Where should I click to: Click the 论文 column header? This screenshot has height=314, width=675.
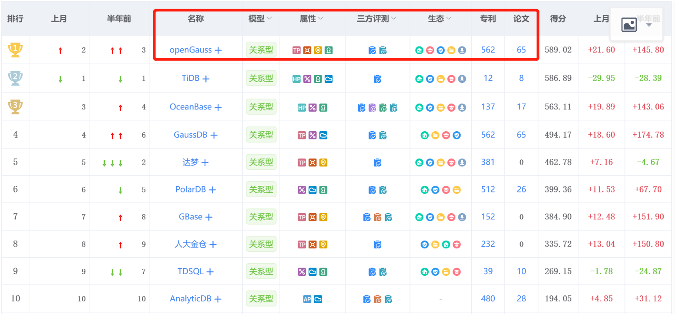521,18
